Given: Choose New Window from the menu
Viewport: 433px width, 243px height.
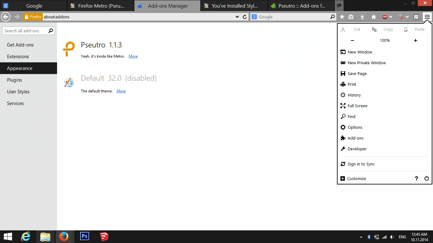Looking at the screenshot, I should (385, 52).
